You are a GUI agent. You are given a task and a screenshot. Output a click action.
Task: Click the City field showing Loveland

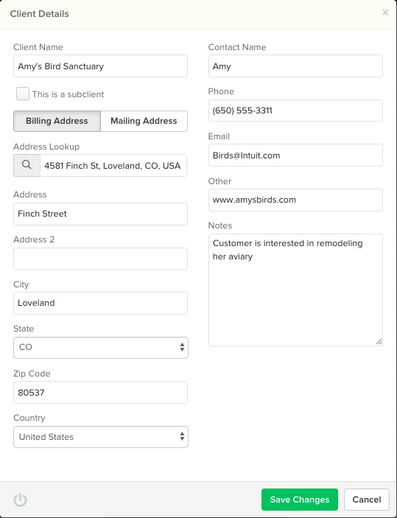(x=100, y=303)
